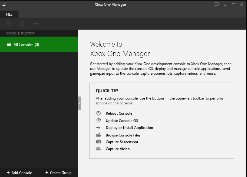The image size is (247, 177).
Task: Click the Reboot power icon in top toolbar
Action: click(9, 24)
